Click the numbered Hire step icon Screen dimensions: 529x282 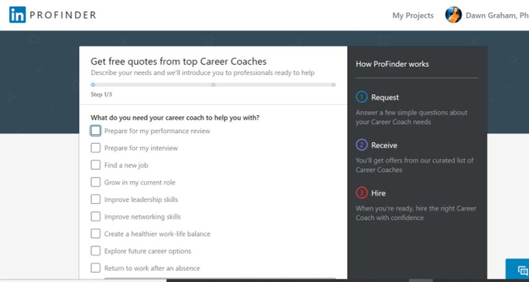click(361, 193)
